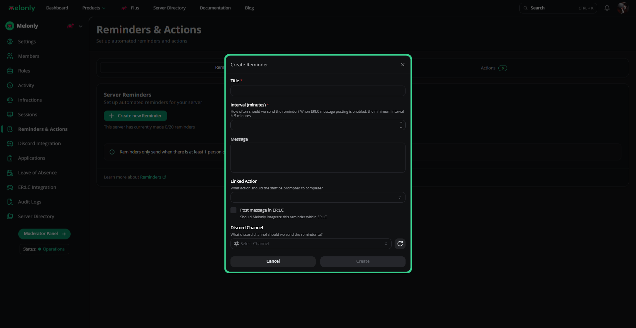This screenshot has height=328, width=636.
Task: Focus the Title input field
Action: 318,91
